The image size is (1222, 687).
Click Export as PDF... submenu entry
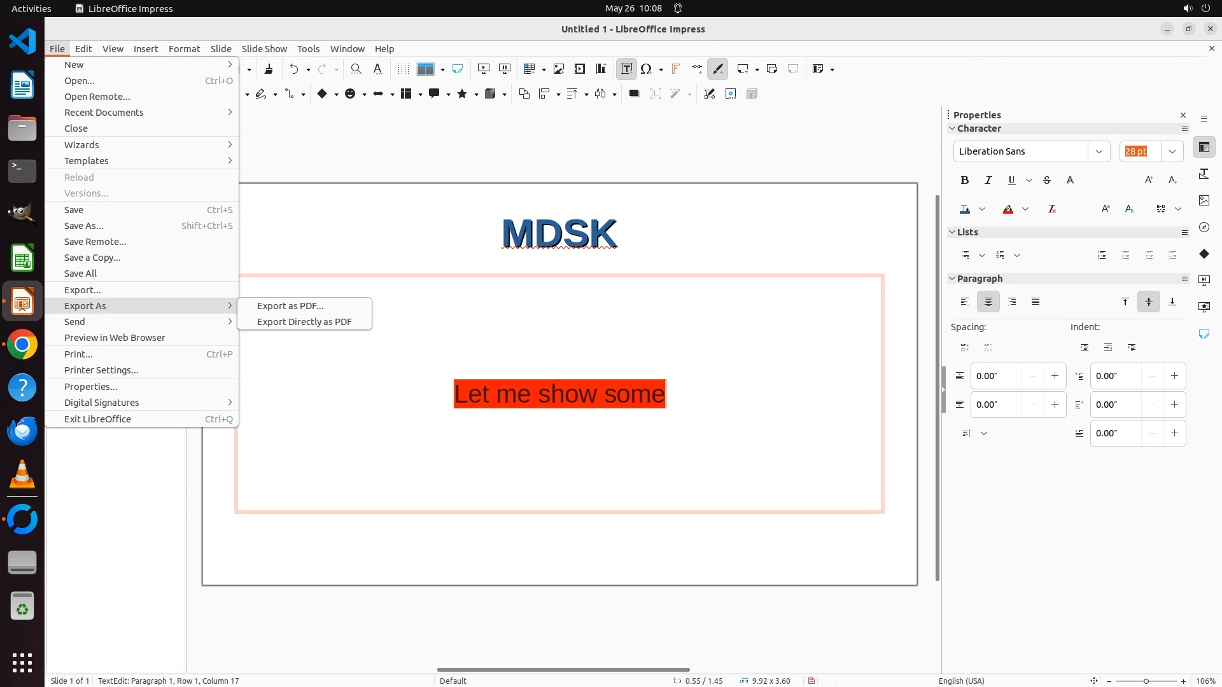click(290, 306)
